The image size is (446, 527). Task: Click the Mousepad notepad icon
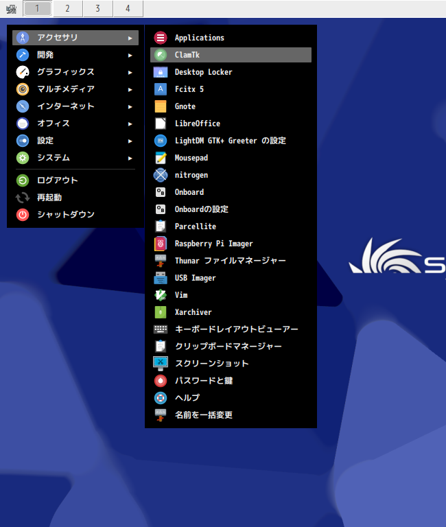(x=161, y=158)
